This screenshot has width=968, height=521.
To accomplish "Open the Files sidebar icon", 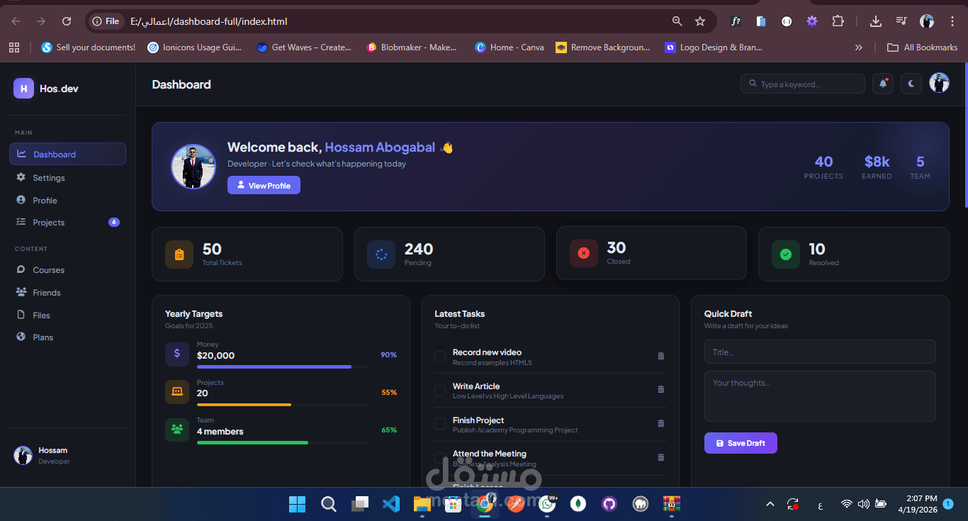I will (21, 315).
